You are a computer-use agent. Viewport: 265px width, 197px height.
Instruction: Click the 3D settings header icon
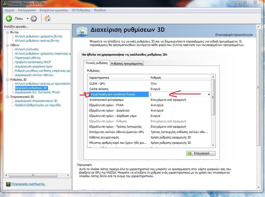[81, 31]
